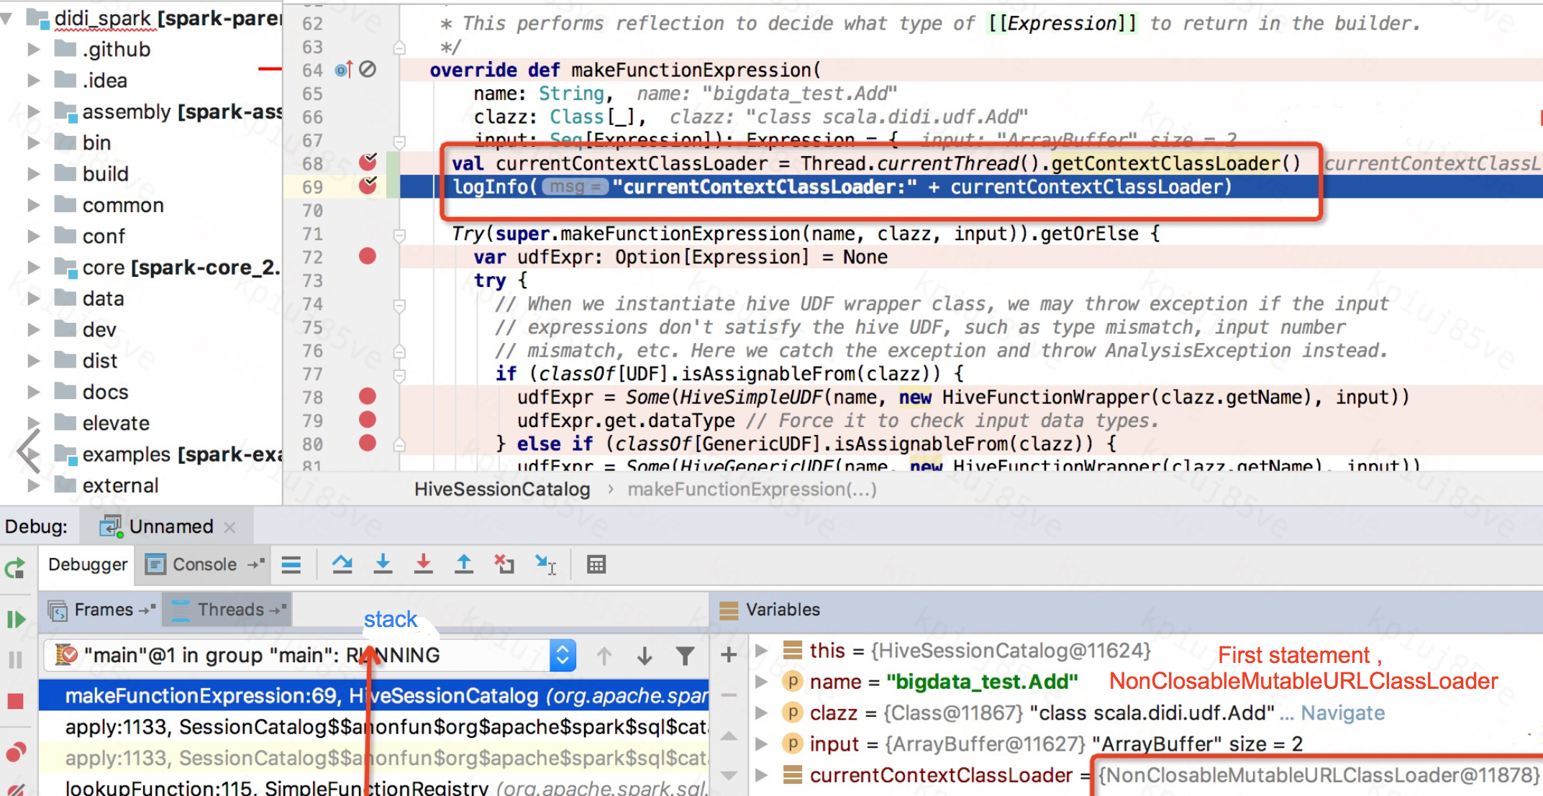Screen dimensions: 1543x796
Task: Expand the currentContextClassLoader variable node
Action: 761,775
